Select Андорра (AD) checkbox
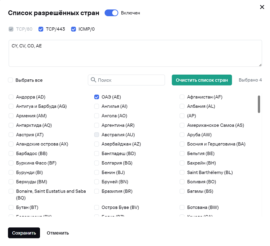 click(11, 97)
